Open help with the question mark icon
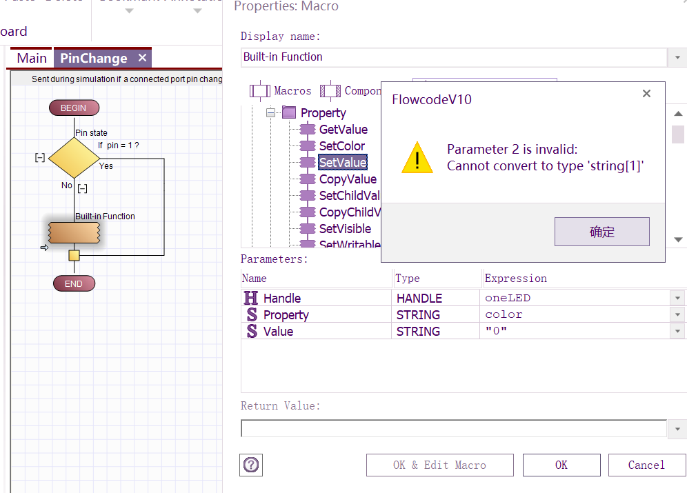This screenshot has height=493, width=687. pyautogui.click(x=251, y=465)
